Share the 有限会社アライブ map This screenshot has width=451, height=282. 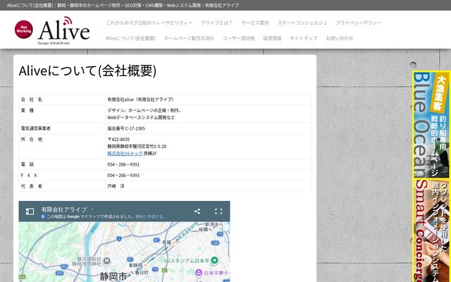pos(197,211)
